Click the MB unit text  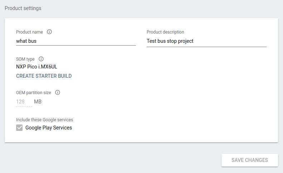[x=38, y=102]
